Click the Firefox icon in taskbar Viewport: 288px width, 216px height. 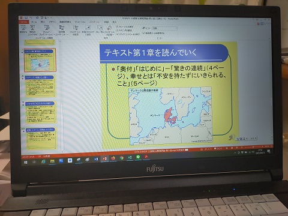click(113, 158)
